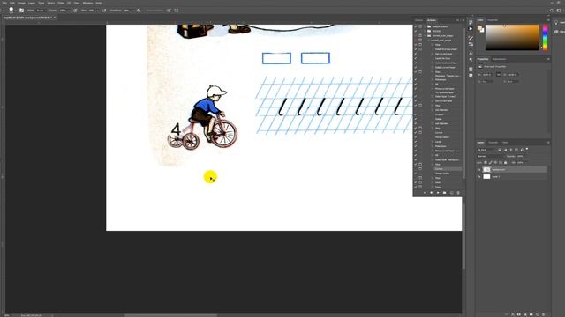Open search icon at top right
The image size is (565, 317).
click(552, 11)
